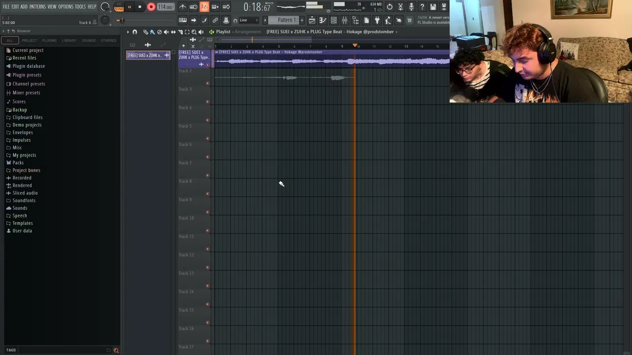Toggle the Playlist snap magnet icon
The height and width of the screenshot is (355, 632).
pyautogui.click(x=134, y=32)
